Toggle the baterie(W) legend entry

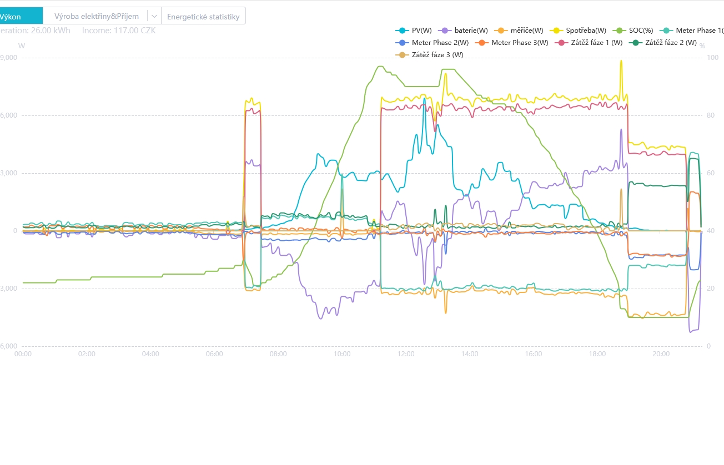pos(463,31)
